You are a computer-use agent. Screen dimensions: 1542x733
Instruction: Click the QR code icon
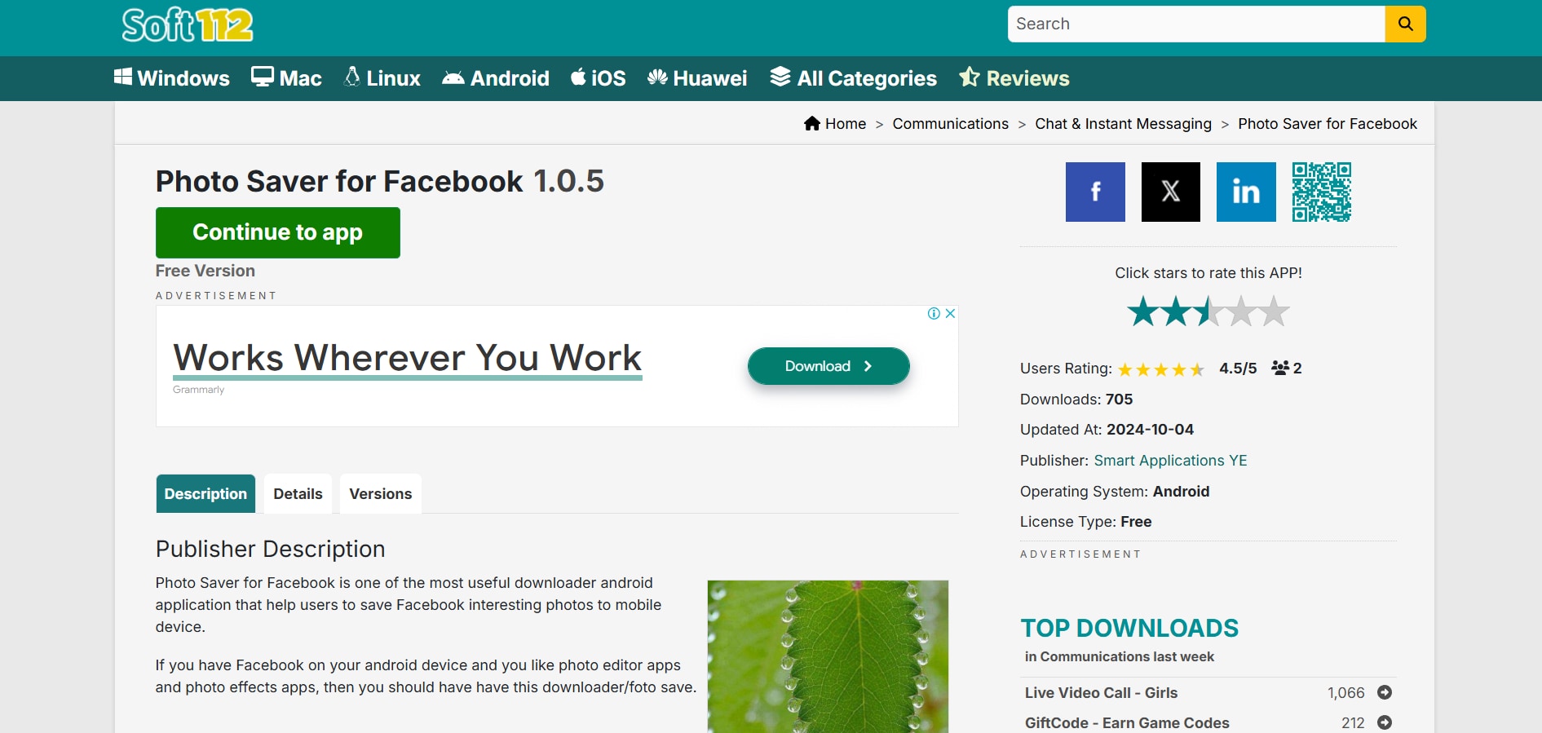click(1322, 192)
